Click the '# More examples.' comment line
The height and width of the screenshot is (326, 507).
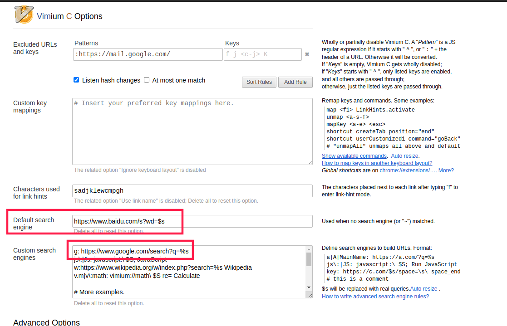(99, 292)
